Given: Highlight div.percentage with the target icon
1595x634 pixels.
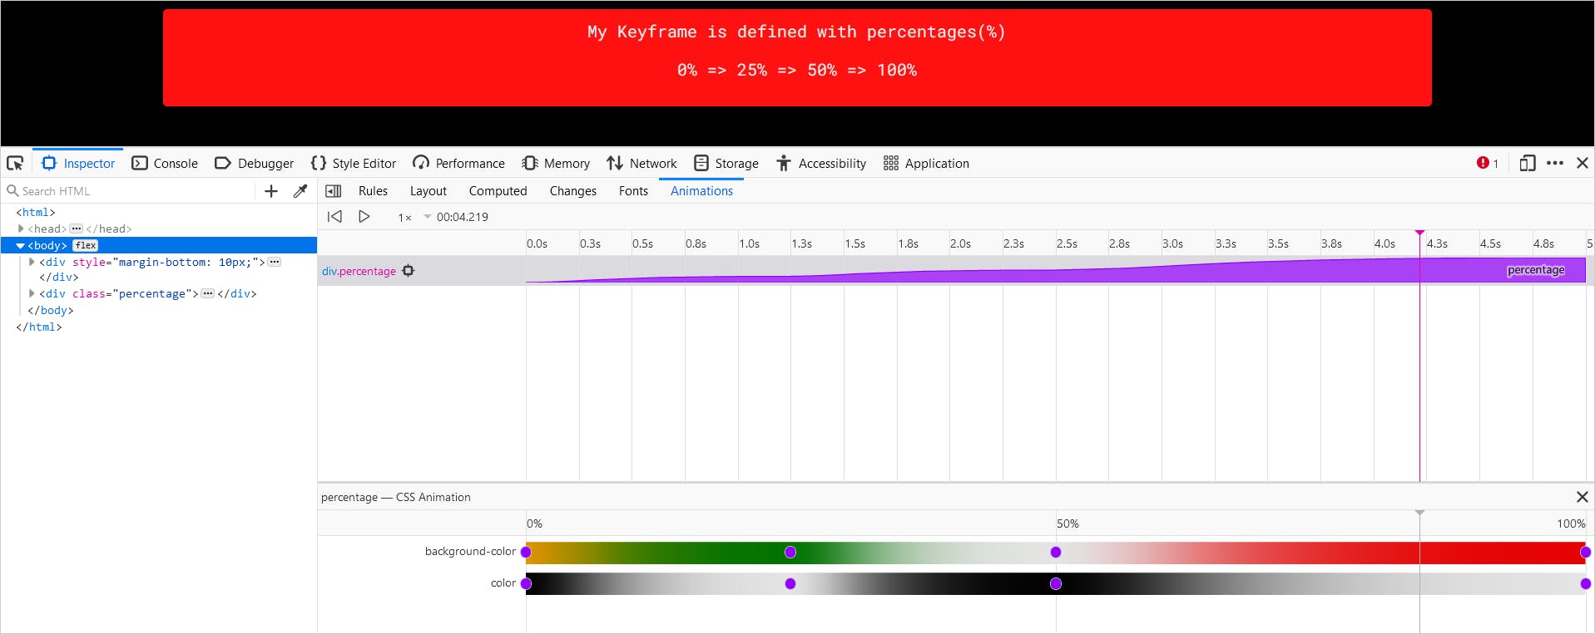Looking at the screenshot, I should click(409, 271).
